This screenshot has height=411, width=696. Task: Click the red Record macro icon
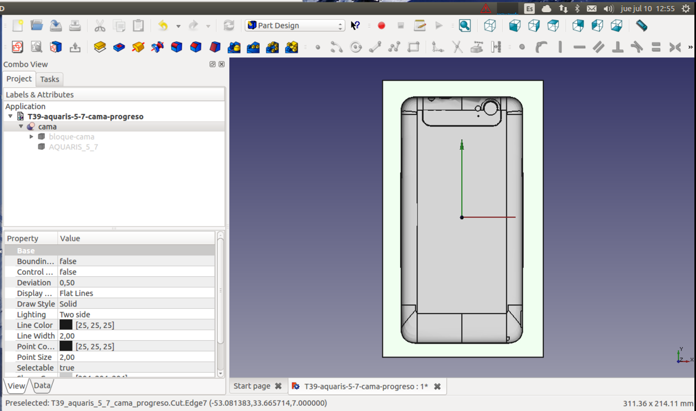coord(381,26)
